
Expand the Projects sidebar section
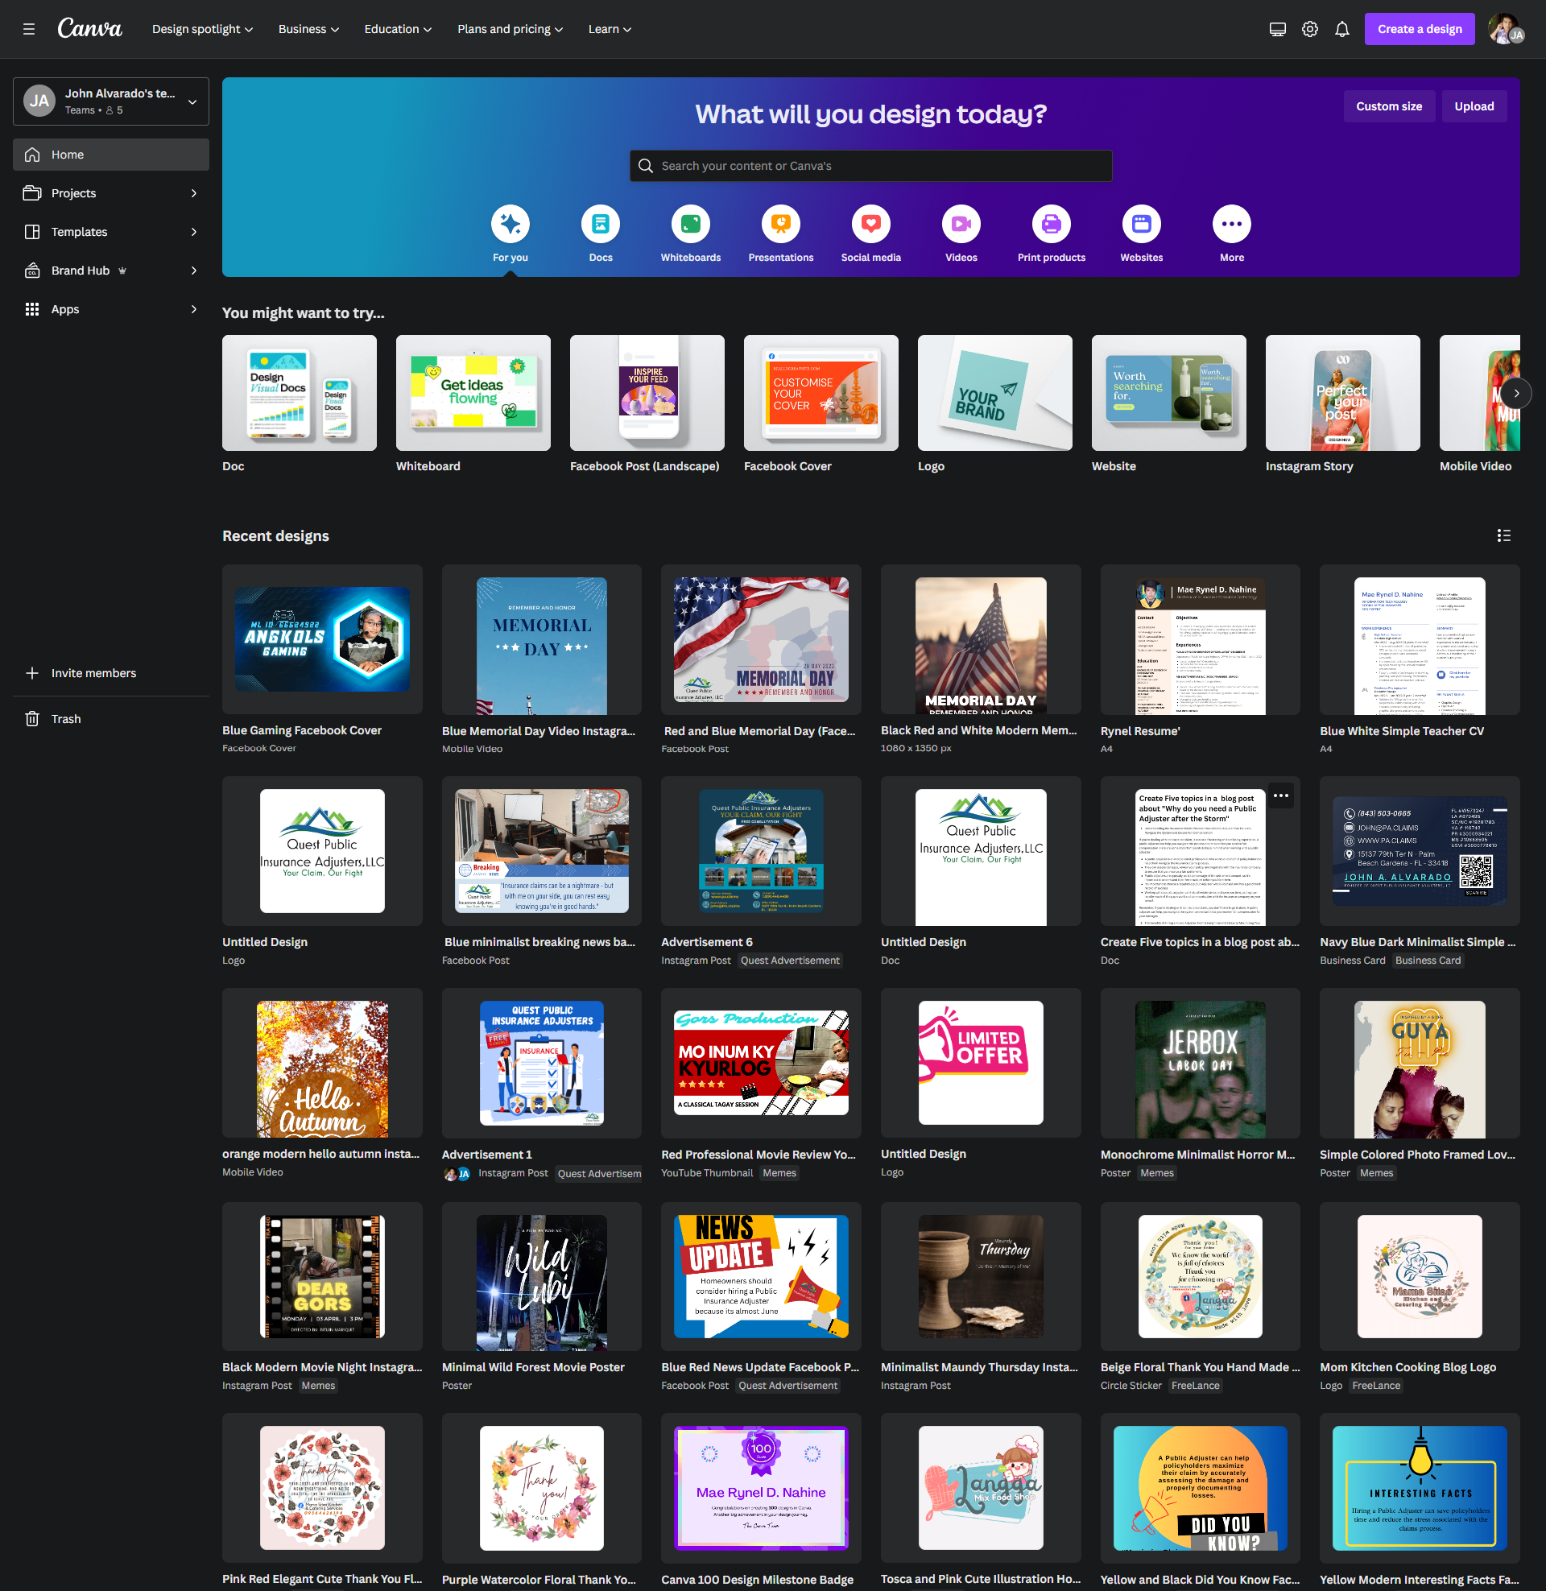click(x=193, y=193)
